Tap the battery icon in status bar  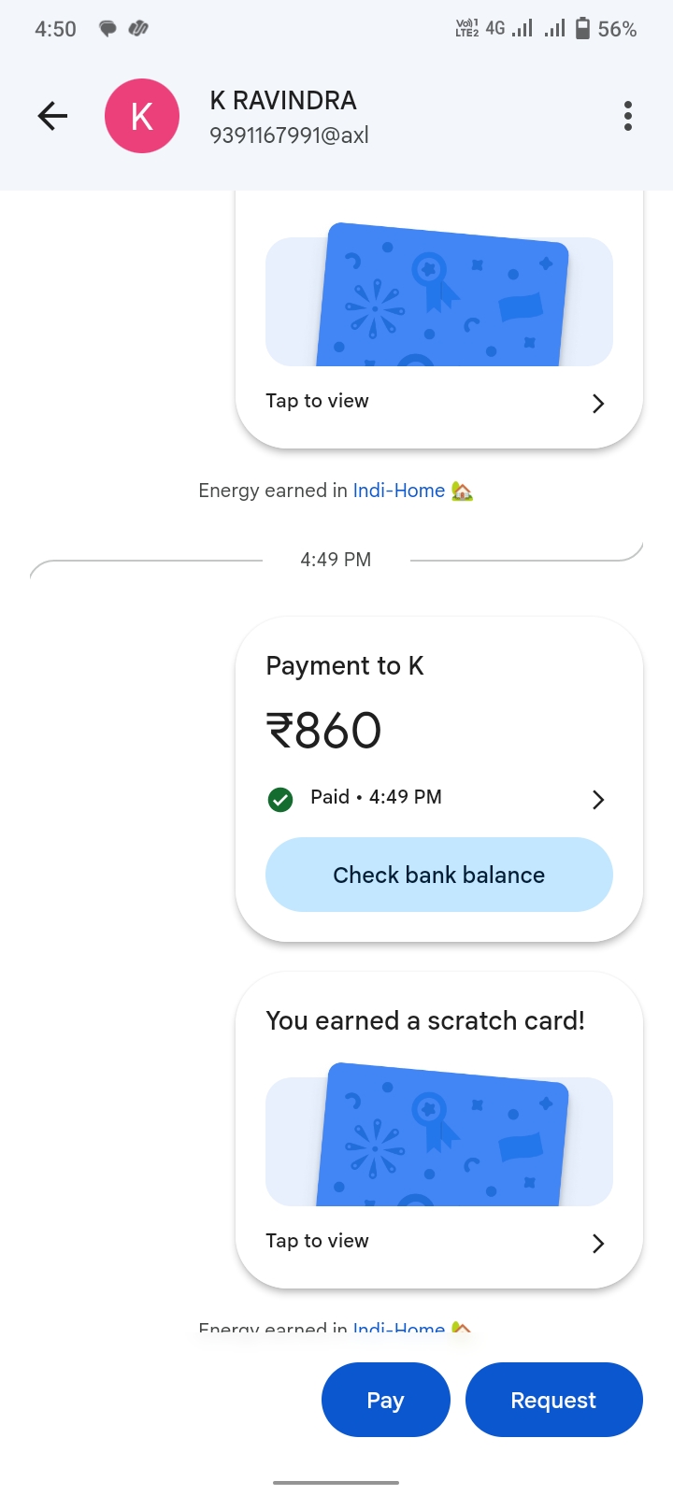pyautogui.click(x=582, y=28)
